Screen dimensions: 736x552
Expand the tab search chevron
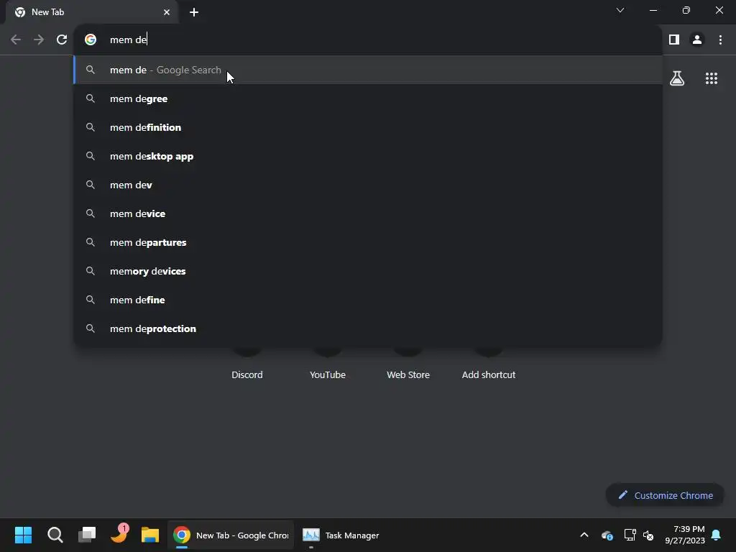(x=620, y=10)
